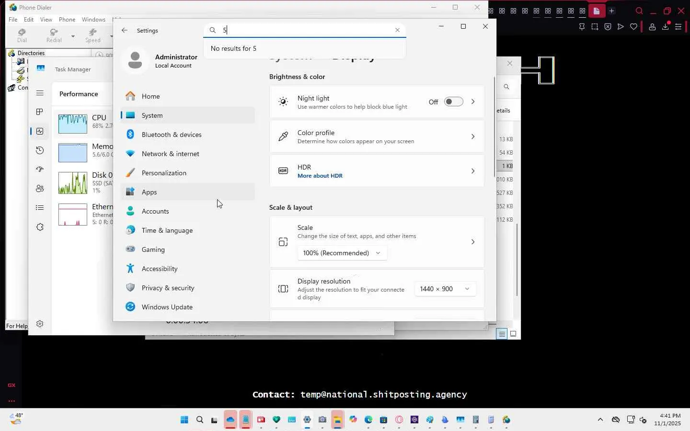Open Windows Start menu

click(x=184, y=420)
